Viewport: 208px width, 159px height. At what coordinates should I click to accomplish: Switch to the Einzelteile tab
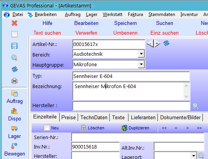[x=45, y=117]
